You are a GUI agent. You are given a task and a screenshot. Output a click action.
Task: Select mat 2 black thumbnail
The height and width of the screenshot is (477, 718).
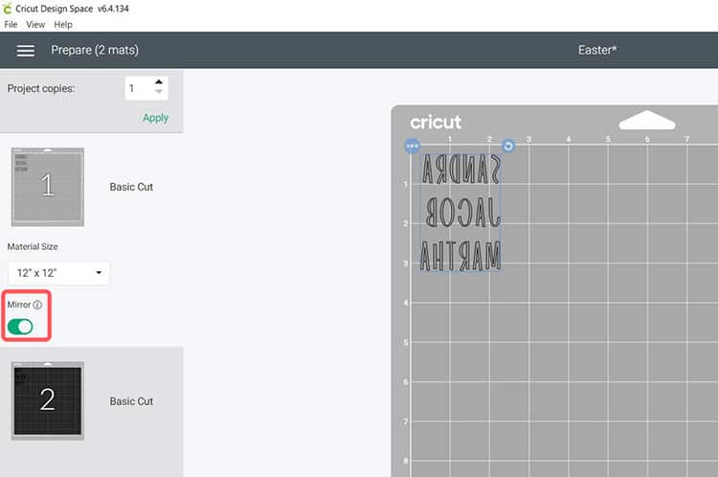(x=48, y=400)
